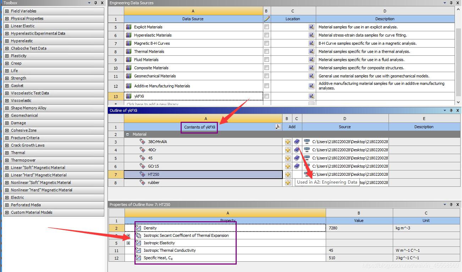Click the browse icon for Geomechanical Materials location
Viewport: 462px width, 272px height.
pos(311,76)
